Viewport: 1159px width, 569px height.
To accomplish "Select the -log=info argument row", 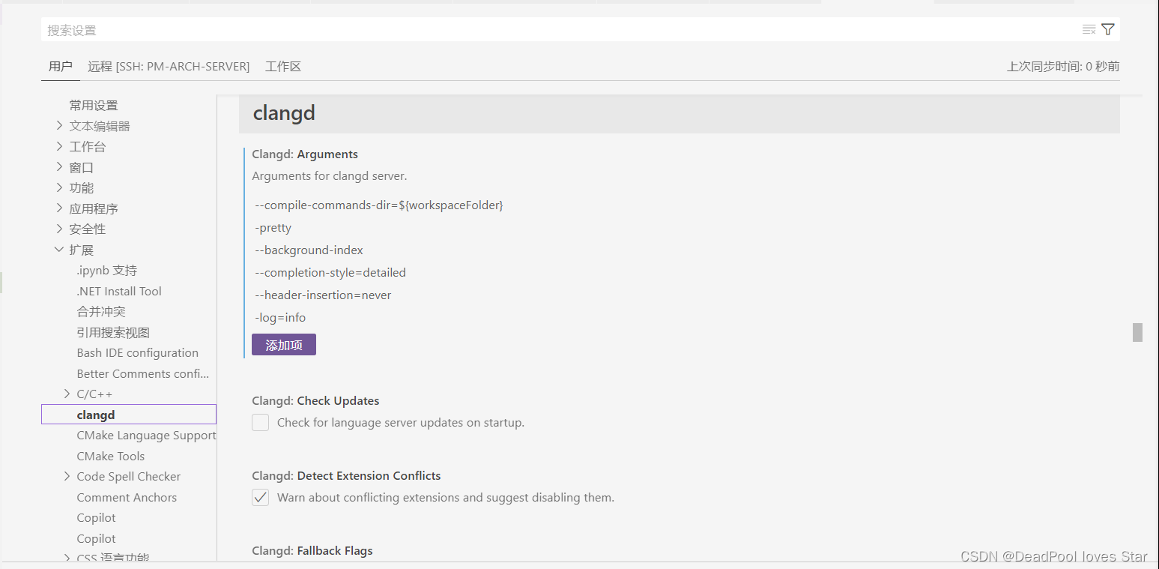I will (x=280, y=318).
